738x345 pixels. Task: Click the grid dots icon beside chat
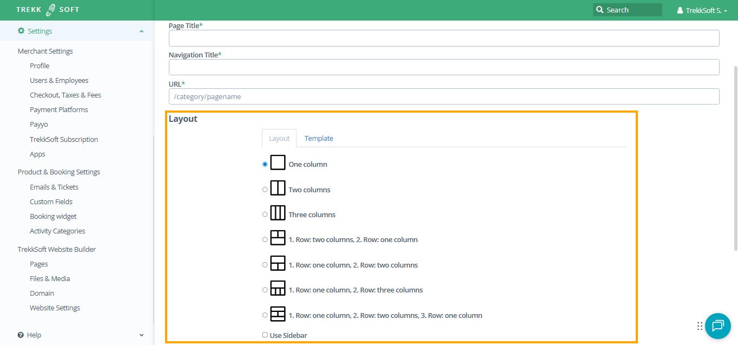(x=700, y=326)
